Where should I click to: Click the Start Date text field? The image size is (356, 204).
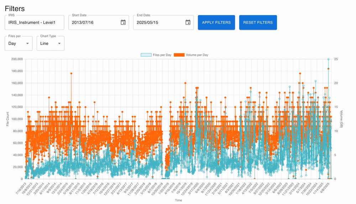tap(93, 22)
